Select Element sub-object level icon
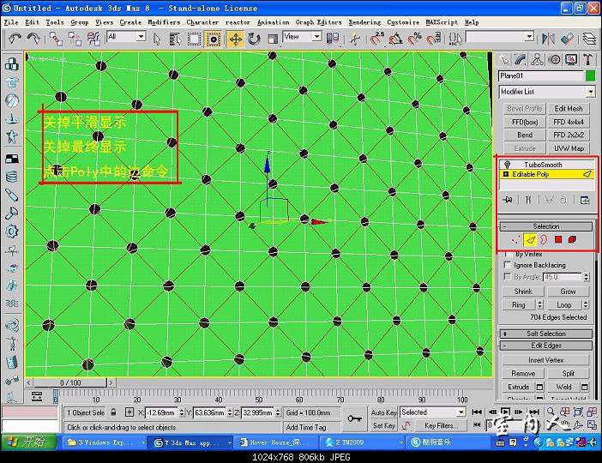This screenshot has width=602, height=463. (572, 239)
